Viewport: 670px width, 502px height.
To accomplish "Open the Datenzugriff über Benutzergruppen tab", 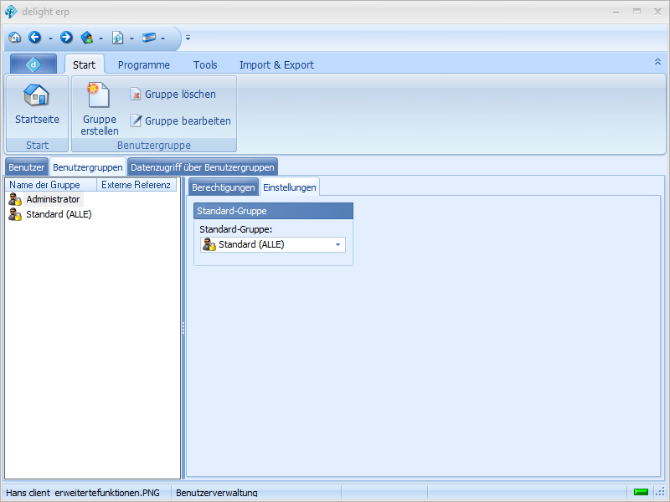I will [x=202, y=167].
